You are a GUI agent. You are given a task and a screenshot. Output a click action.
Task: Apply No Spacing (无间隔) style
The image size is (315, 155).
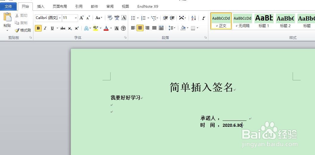click(x=243, y=21)
